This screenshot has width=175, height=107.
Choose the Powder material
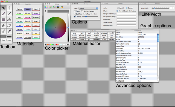36,17
